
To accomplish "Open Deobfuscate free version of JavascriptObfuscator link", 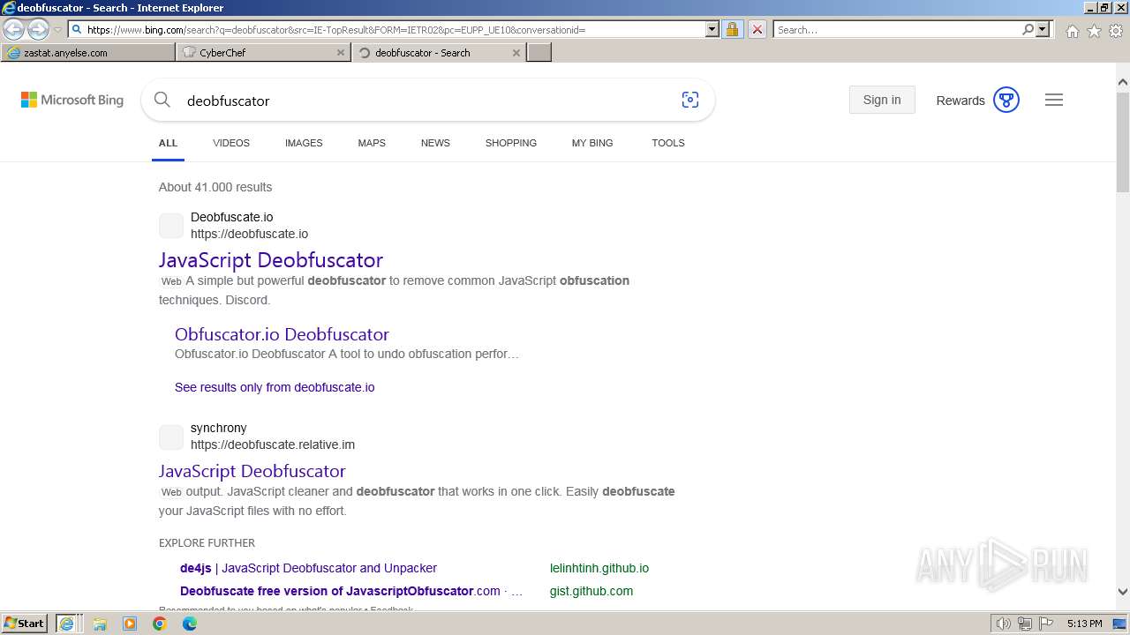I will click(x=351, y=591).
